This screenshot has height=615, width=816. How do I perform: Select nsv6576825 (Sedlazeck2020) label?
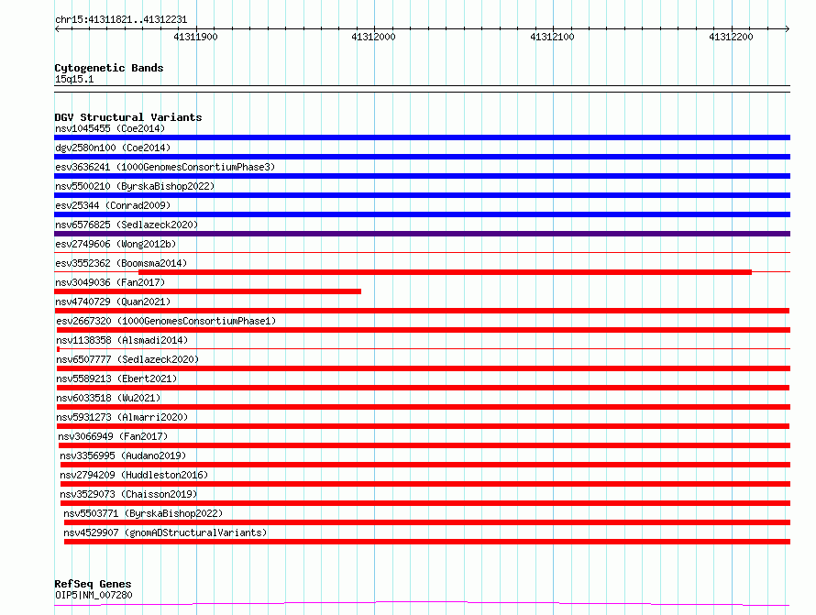point(127,225)
